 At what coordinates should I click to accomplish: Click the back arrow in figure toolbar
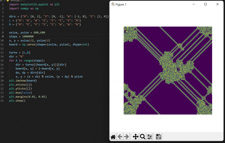tap(120, 137)
